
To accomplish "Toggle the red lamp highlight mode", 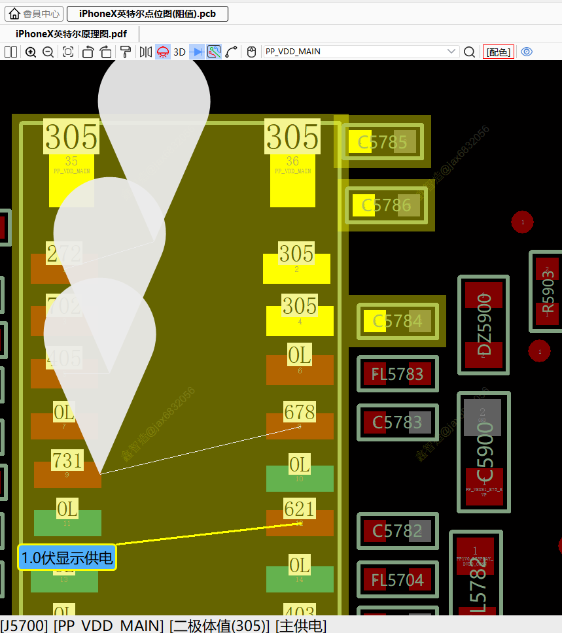I will (163, 52).
